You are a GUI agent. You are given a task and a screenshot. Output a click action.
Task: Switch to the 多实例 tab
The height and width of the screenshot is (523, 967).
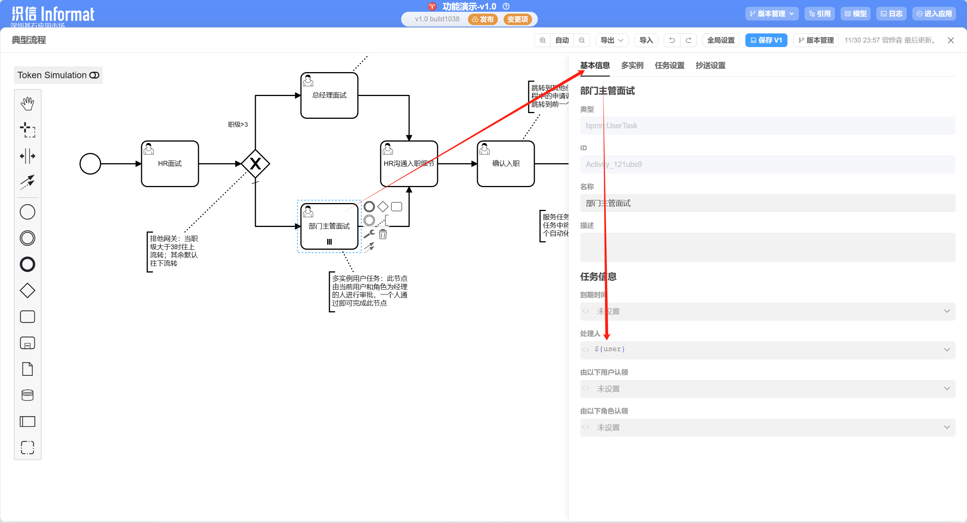632,65
